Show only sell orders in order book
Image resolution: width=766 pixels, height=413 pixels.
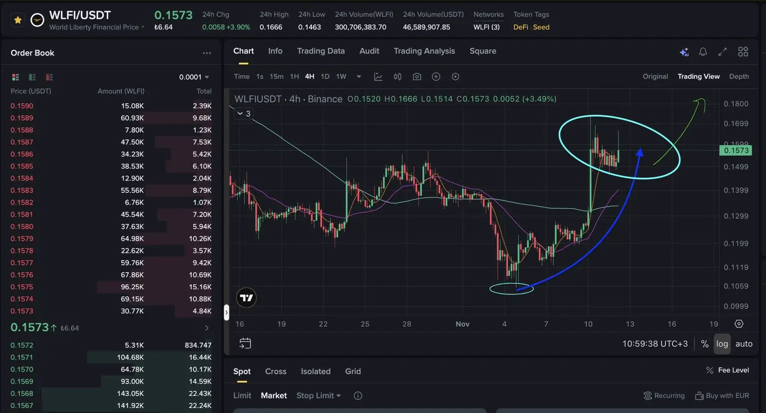click(49, 77)
